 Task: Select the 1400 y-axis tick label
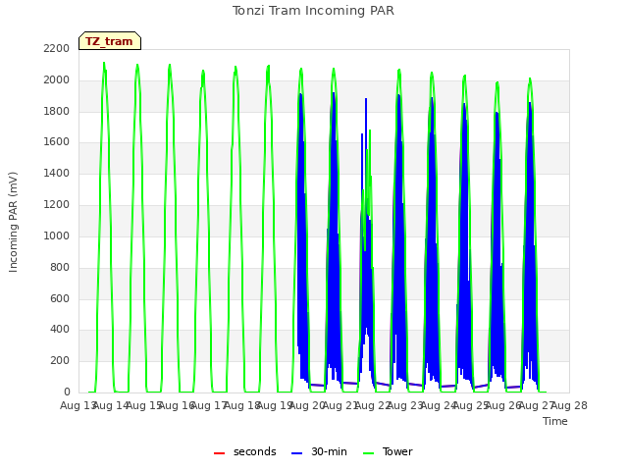click(57, 173)
